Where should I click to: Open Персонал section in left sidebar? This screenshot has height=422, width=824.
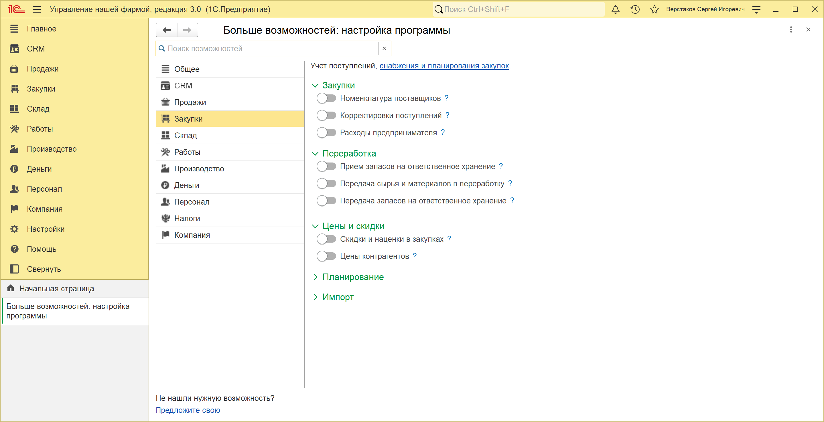pos(74,189)
